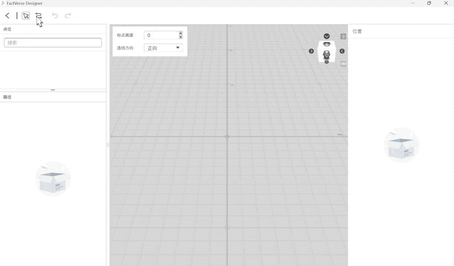Grab the splitter between 点位 and 路径

point(53,90)
